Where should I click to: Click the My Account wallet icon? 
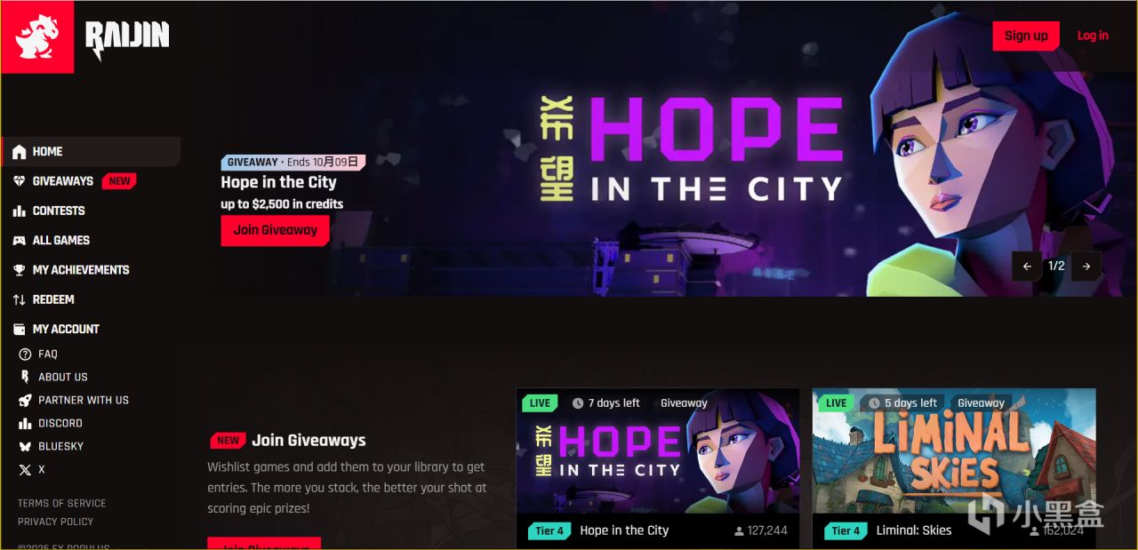[x=20, y=330]
